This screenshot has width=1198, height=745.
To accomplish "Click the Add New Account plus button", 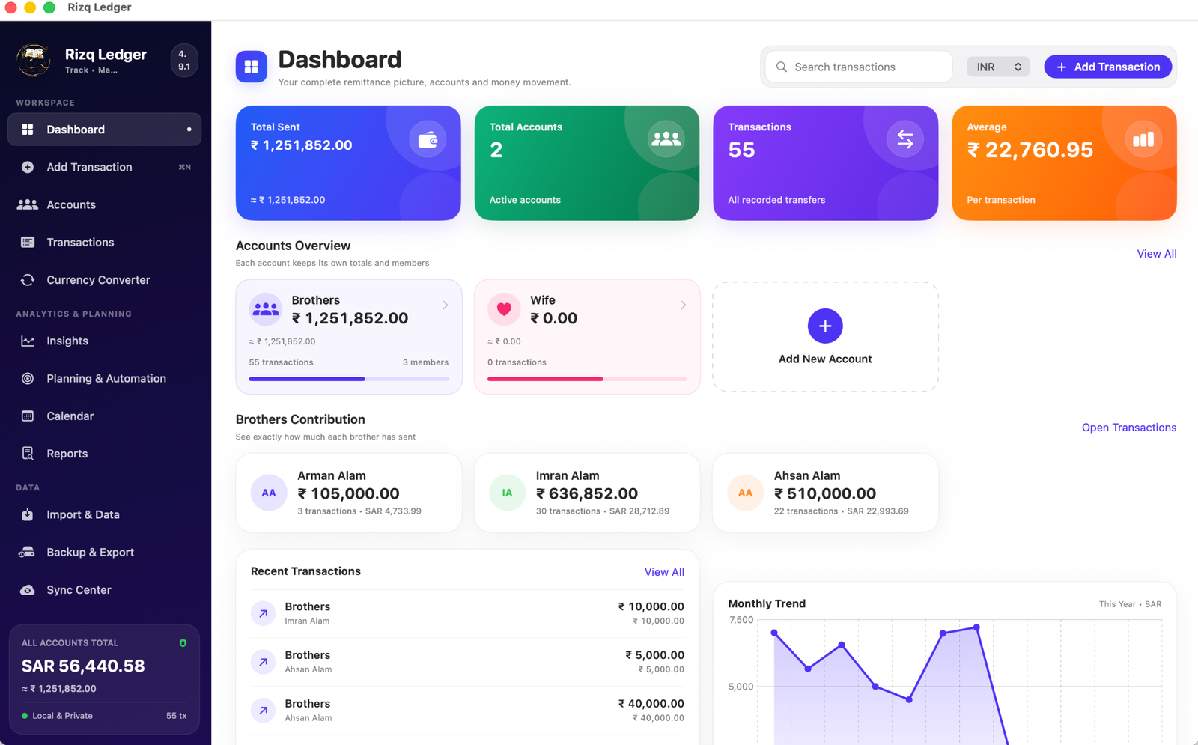I will pos(825,326).
